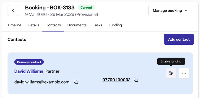Switch to the Timeline tab

tap(14, 25)
